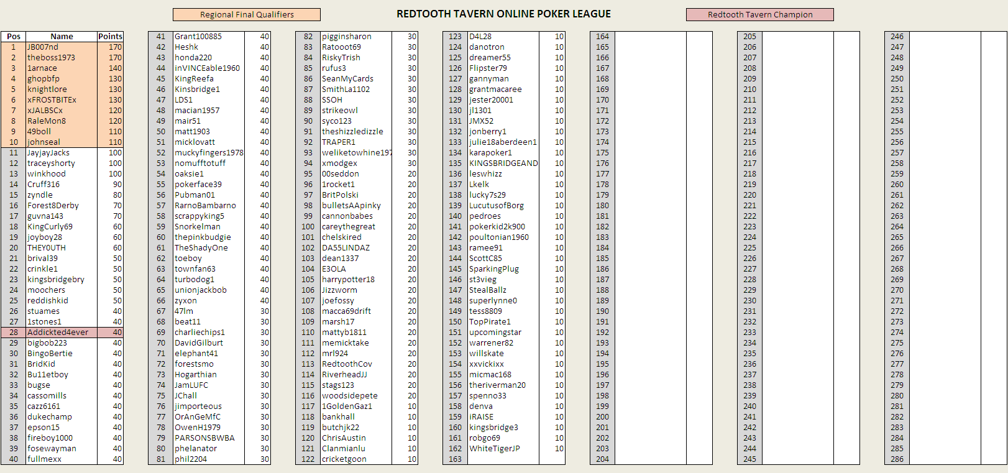This screenshot has width=1008, height=473.
Task: Select the Grant100885 cell
Action: 209,37
